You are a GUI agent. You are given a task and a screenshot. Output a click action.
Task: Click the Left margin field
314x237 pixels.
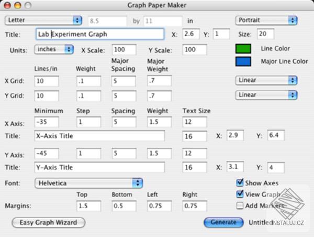coord(160,206)
